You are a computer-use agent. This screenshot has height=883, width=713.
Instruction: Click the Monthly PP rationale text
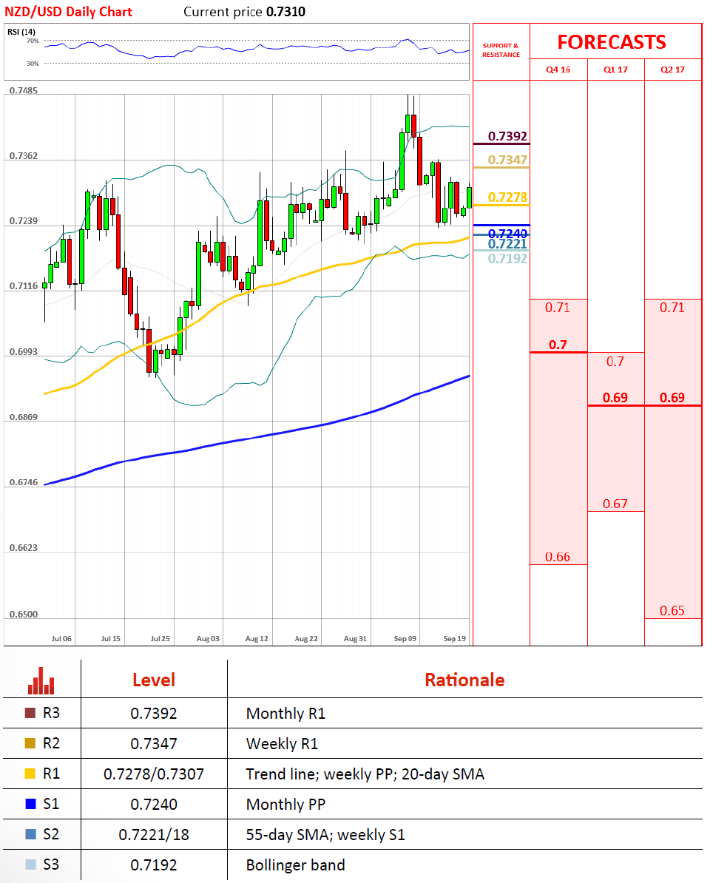286,804
